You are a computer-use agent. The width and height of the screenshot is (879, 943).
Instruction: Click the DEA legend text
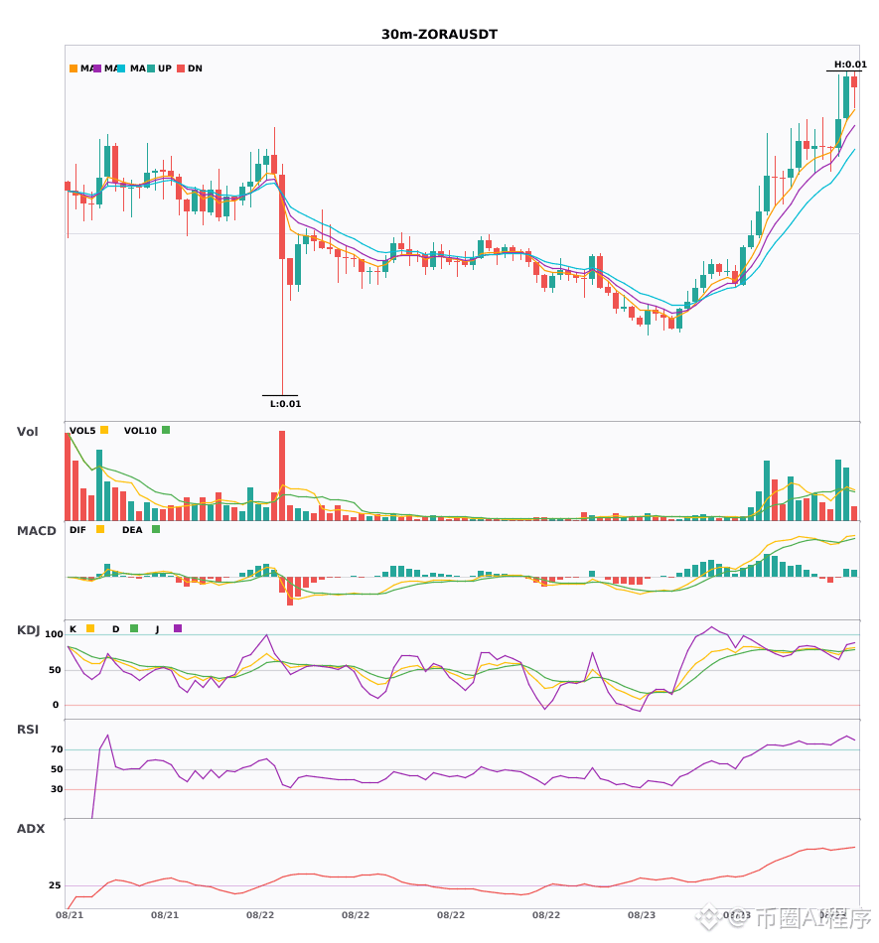tap(132, 530)
